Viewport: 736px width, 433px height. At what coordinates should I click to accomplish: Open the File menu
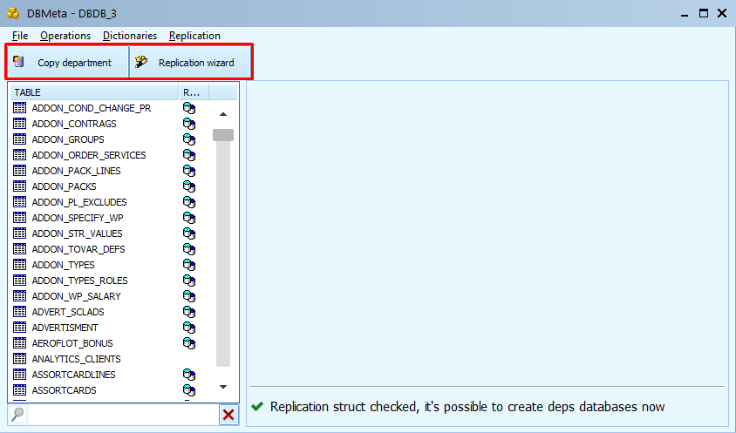[x=20, y=36]
